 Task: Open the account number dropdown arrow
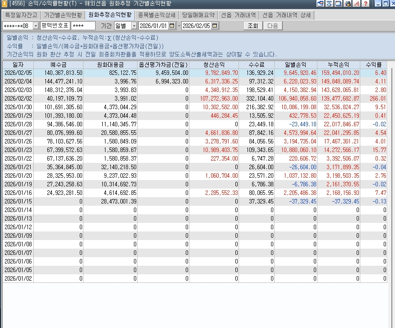pyautogui.click(x=36, y=26)
